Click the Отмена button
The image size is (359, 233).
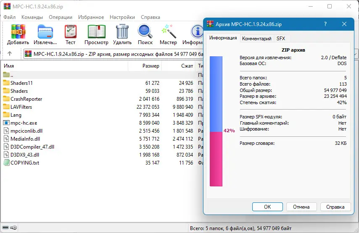tap(301, 207)
